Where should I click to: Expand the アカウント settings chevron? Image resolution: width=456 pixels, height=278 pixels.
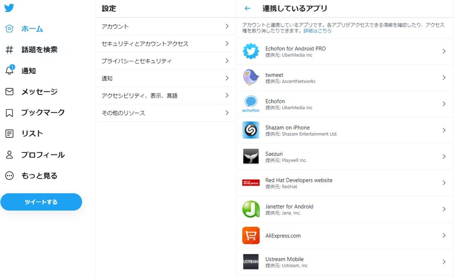227,26
